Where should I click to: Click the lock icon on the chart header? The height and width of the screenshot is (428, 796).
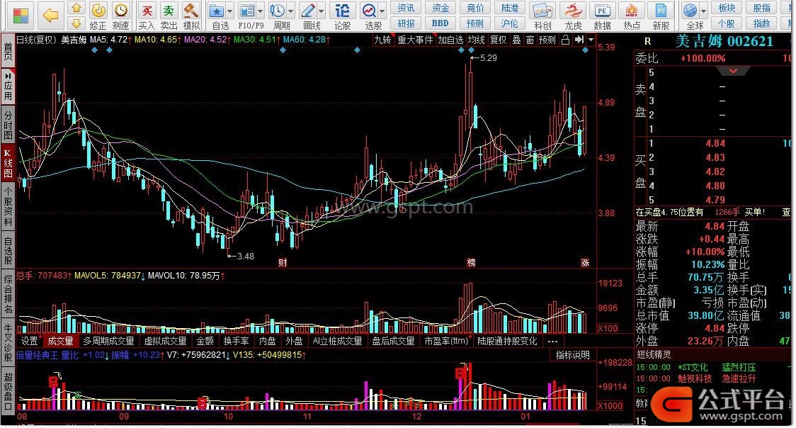(x=566, y=40)
